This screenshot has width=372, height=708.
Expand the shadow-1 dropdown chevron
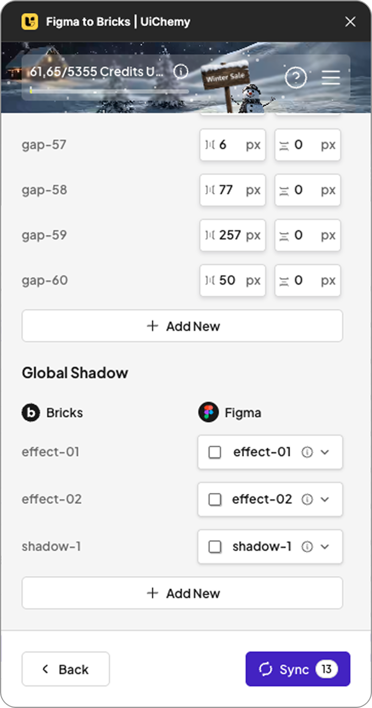(x=325, y=547)
